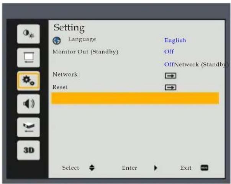Click the Enter label in footer
The width and height of the screenshot is (231, 184).
(129, 168)
